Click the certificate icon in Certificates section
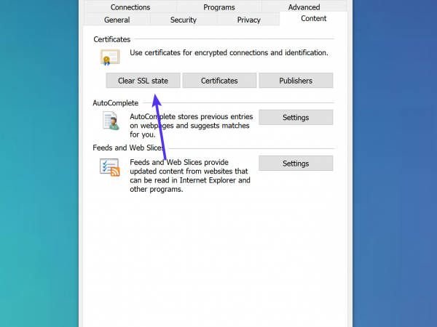The image size is (437, 327). click(x=110, y=58)
